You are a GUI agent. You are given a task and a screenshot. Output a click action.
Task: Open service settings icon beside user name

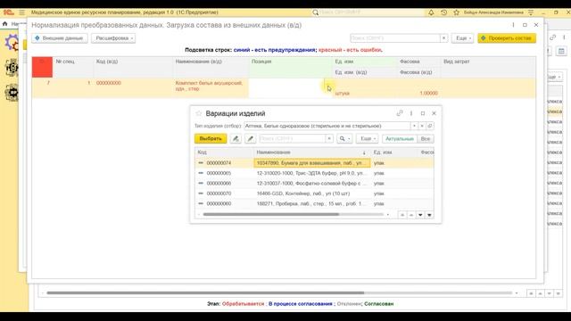[x=531, y=12]
